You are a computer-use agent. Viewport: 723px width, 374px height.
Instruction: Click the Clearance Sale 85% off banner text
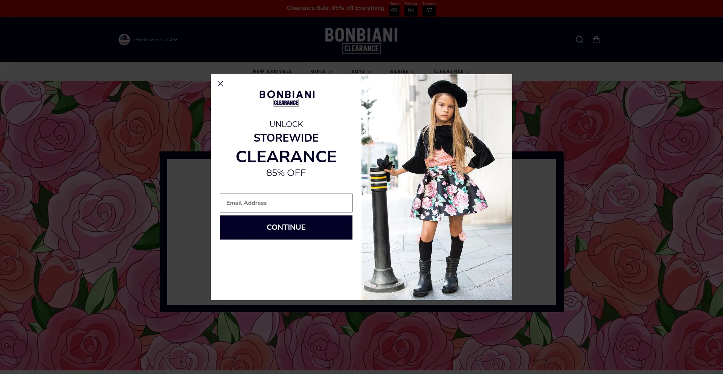pyautogui.click(x=336, y=8)
